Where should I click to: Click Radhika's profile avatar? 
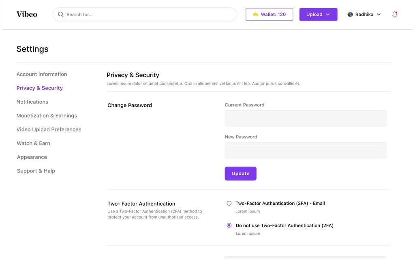[350, 14]
